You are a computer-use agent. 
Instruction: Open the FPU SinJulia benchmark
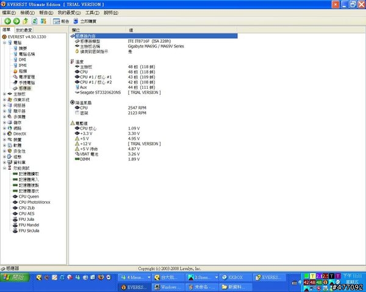(26, 231)
